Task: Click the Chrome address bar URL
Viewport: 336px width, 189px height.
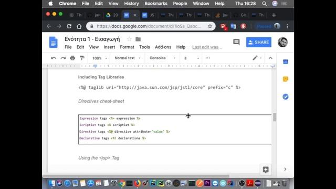Action: (x=149, y=26)
